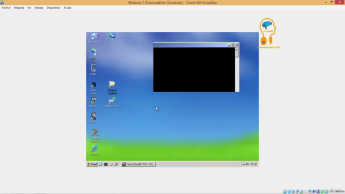Open folder icon in guest quick launch
This screenshot has height=194, width=345.
pos(111,164)
